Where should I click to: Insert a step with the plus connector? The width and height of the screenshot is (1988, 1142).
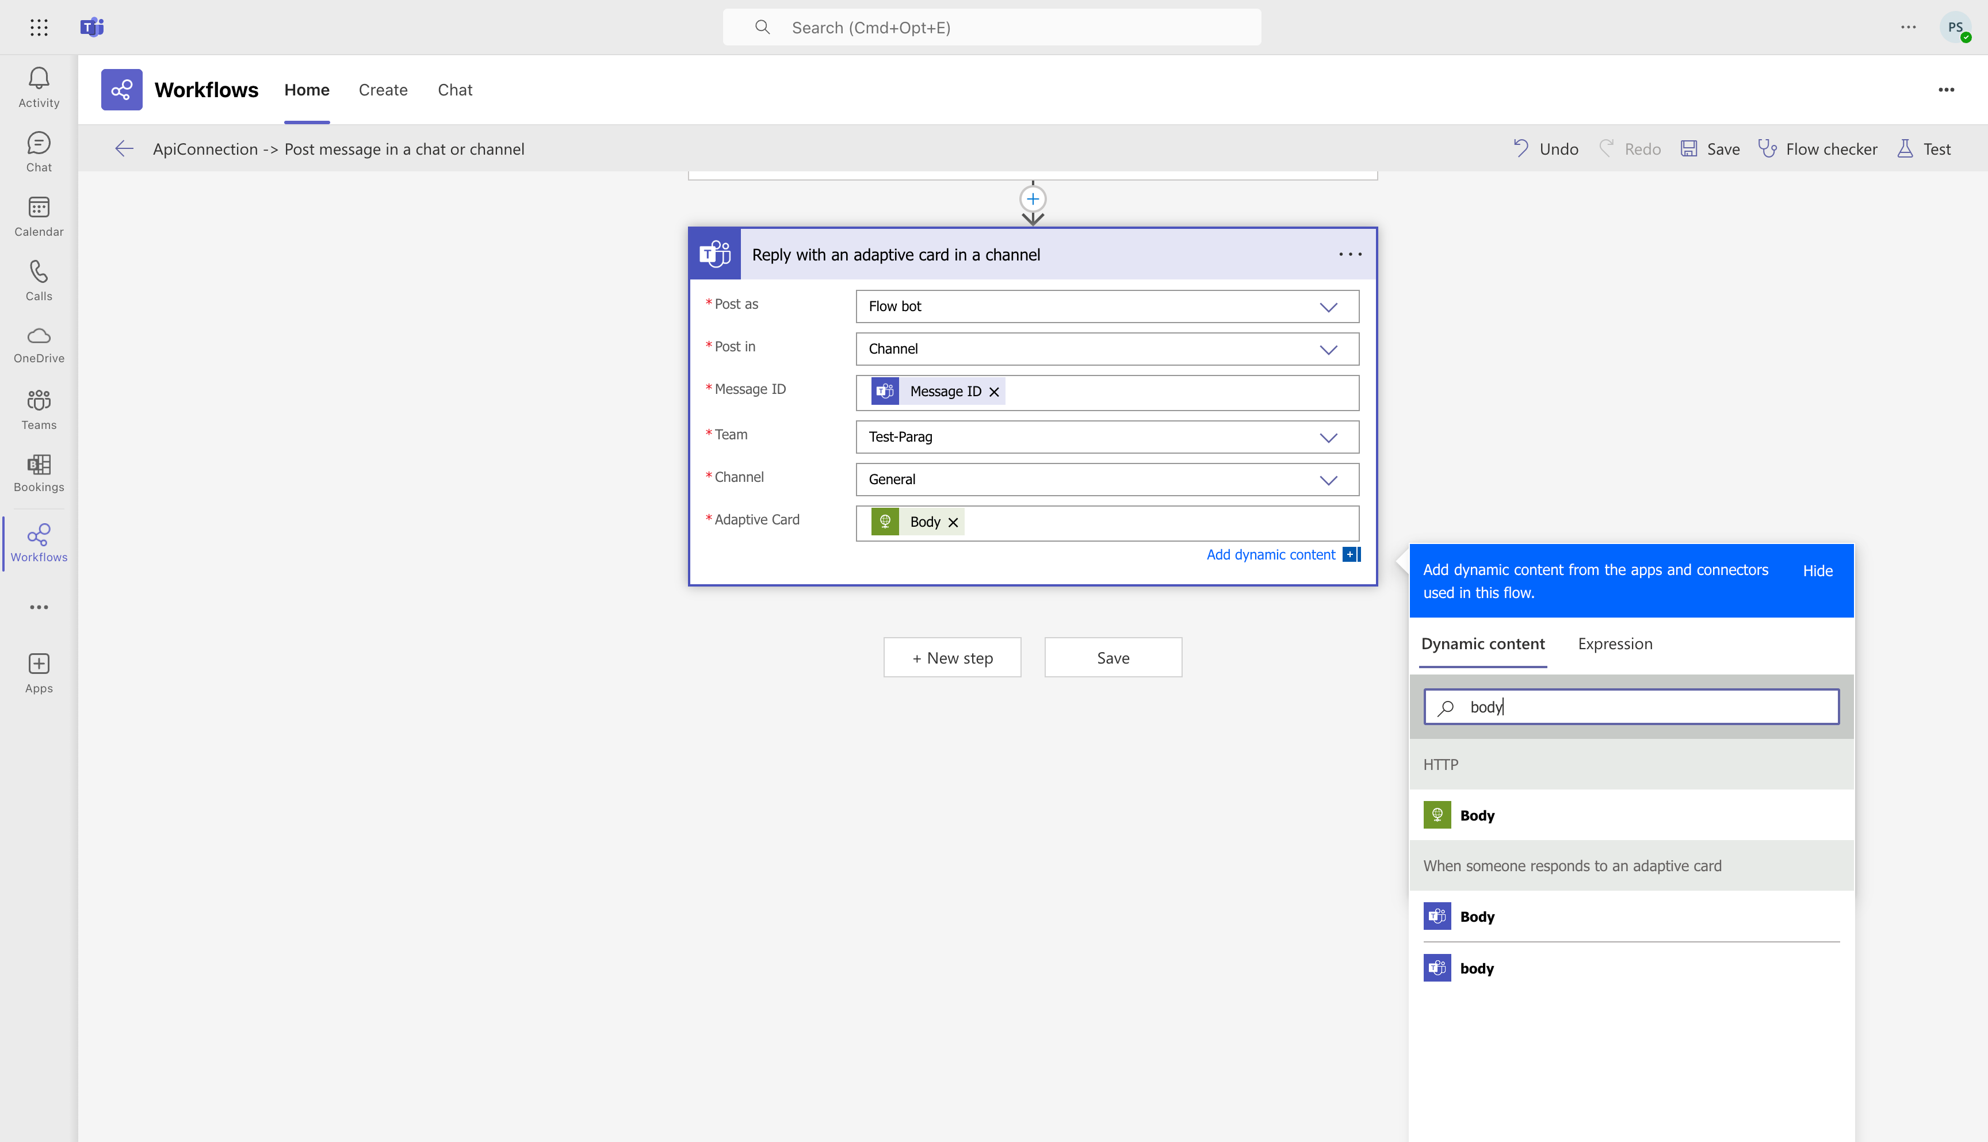pyautogui.click(x=1033, y=199)
